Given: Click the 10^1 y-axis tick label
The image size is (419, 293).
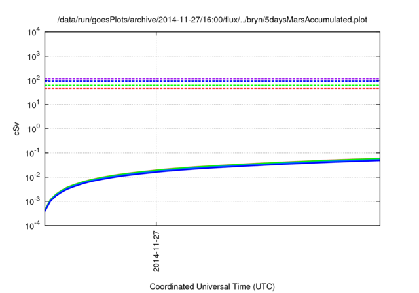Looking at the screenshot, I should pos(33,105).
